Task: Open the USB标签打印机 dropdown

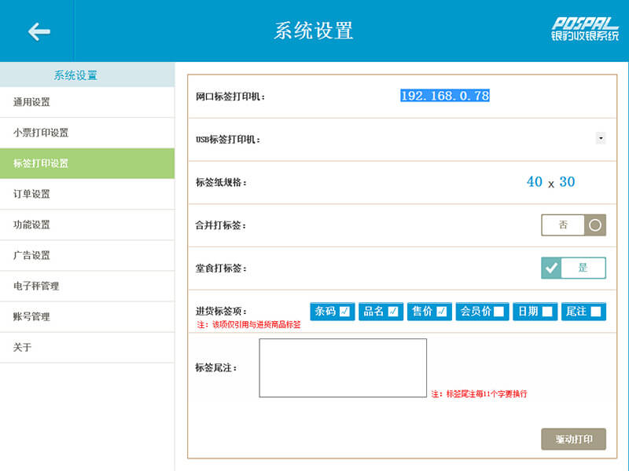Action: click(x=601, y=138)
